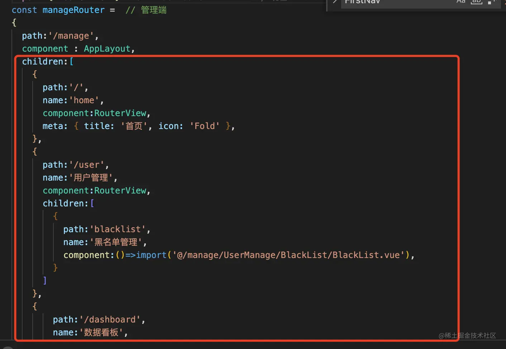Screen dimensions: 506x349
Task: Click the 'home' name string
Action: [84, 100]
